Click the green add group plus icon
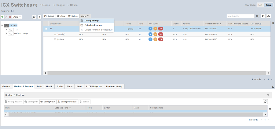The width and height of the screenshot is (275, 129). pyautogui.click(x=2, y=17)
